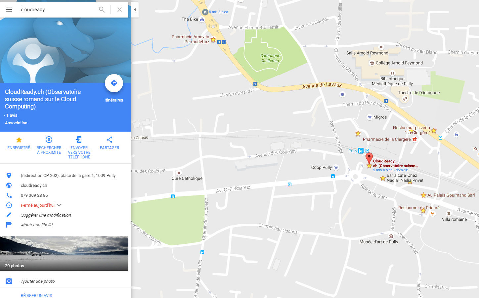Open Rédiger un avis link
Image resolution: width=479 pixels, height=298 pixels.
tap(36, 295)
